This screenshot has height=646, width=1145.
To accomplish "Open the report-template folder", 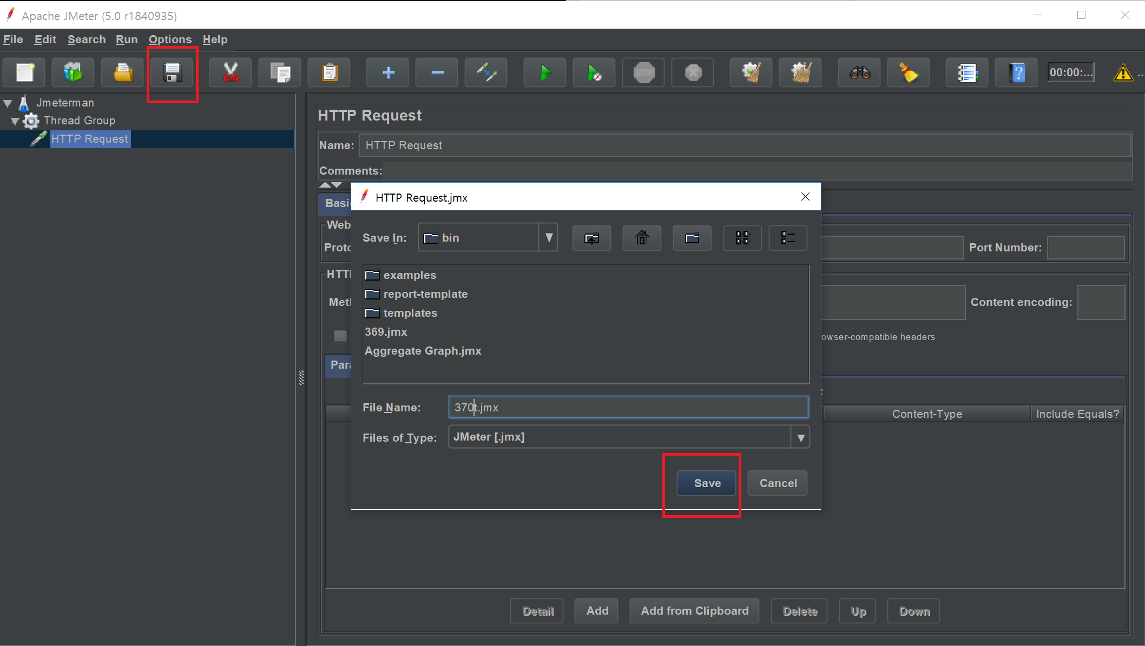I will [416, 294].
